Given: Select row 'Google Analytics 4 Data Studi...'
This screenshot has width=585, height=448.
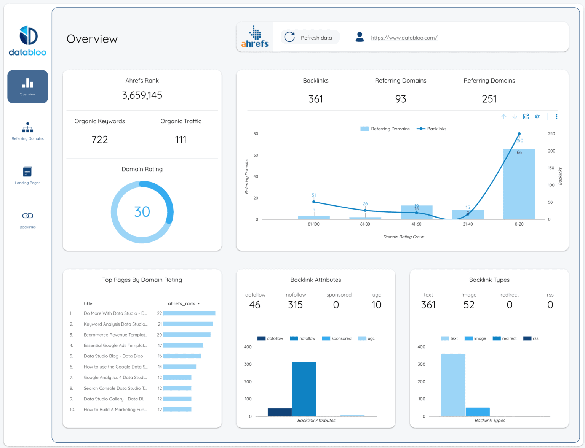Looking at the screenshot, I should click(x=142, y=377).
